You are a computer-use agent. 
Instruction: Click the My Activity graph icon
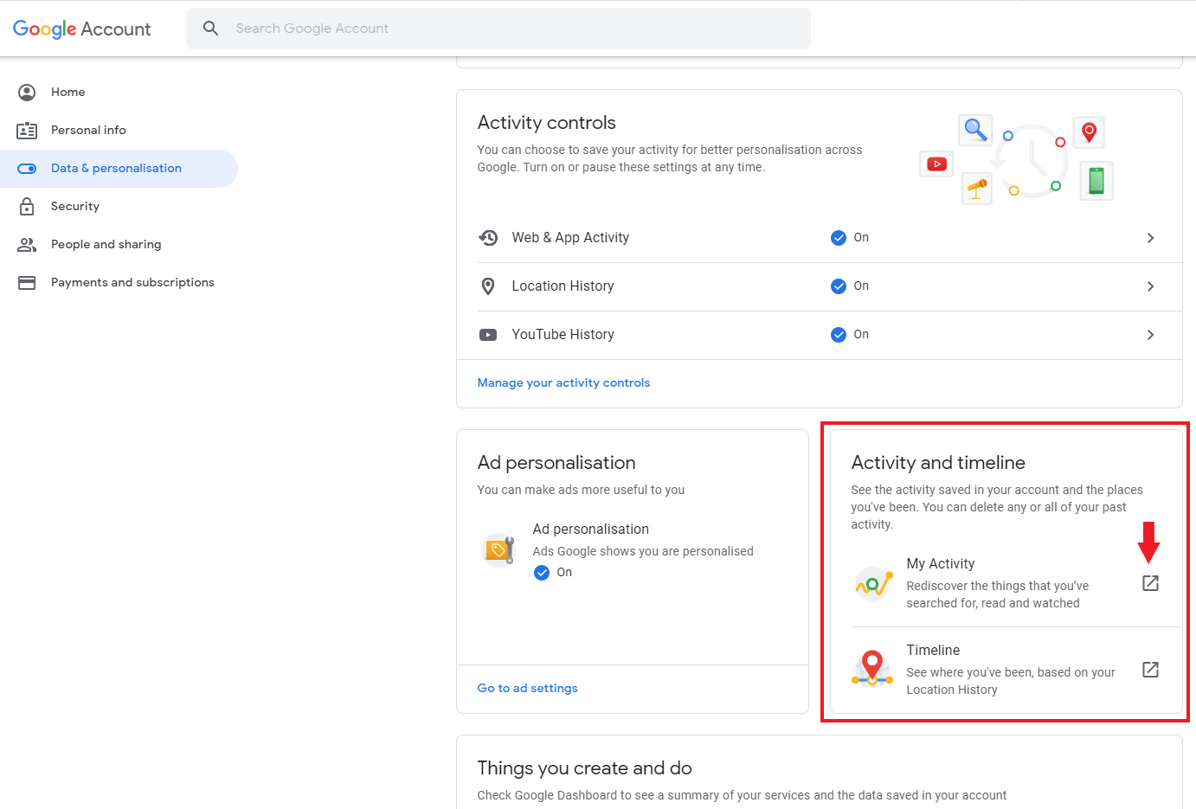[873, 584]
